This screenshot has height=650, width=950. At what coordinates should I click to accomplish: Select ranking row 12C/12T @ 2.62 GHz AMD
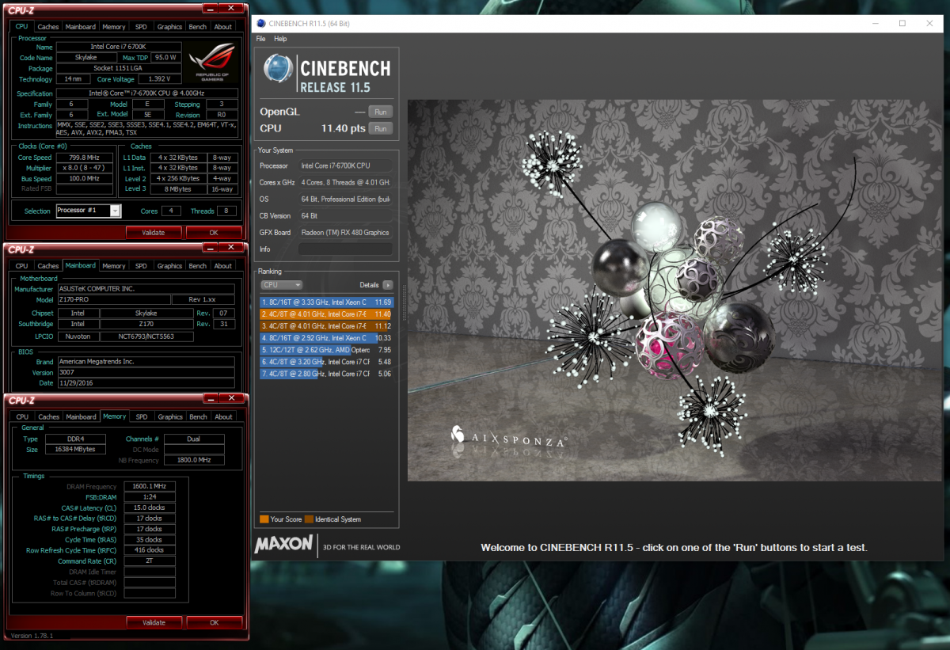(326, 350)
